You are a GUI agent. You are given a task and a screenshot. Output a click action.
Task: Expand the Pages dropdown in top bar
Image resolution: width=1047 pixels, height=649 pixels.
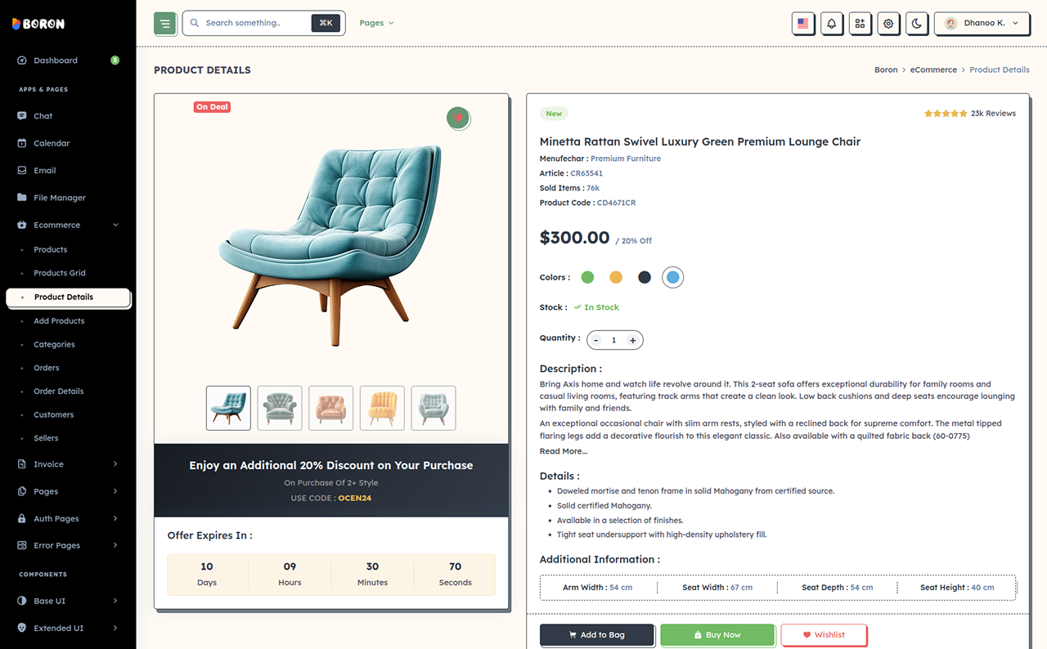tap(376, 23)
